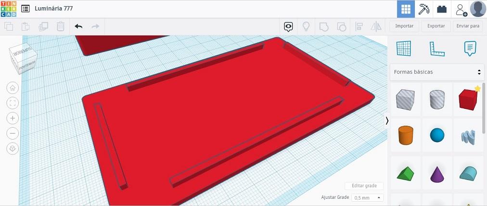Click the Exportar button
The width and height of the screenshot is (487, 206).
[x=436, y=26]
